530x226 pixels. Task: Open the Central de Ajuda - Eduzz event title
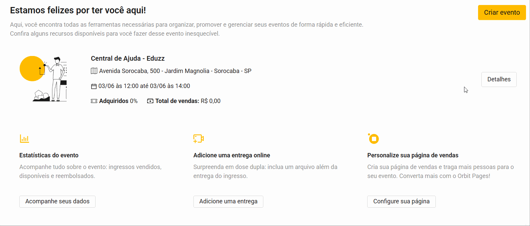click(128, 58)
